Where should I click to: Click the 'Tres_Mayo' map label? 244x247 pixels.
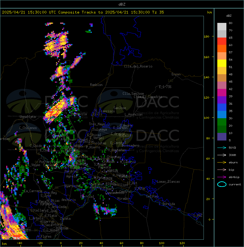(x=97, y=124)
